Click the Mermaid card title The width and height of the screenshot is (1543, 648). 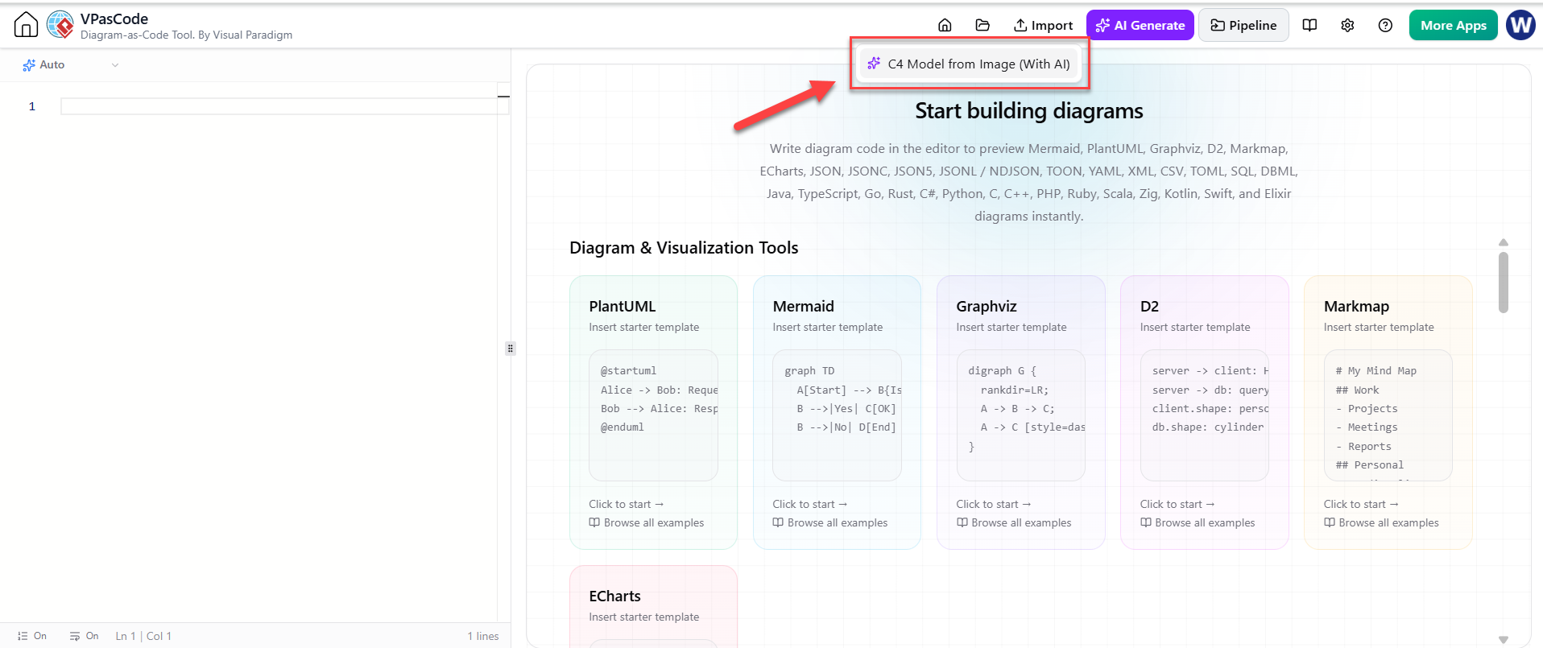pos(803,306)
